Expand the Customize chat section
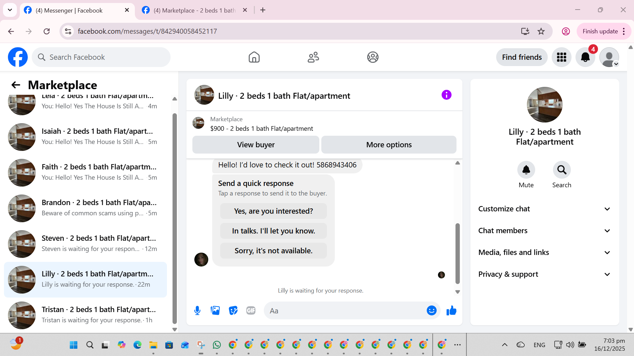This screenshot has height=356, width=634. 544,209
